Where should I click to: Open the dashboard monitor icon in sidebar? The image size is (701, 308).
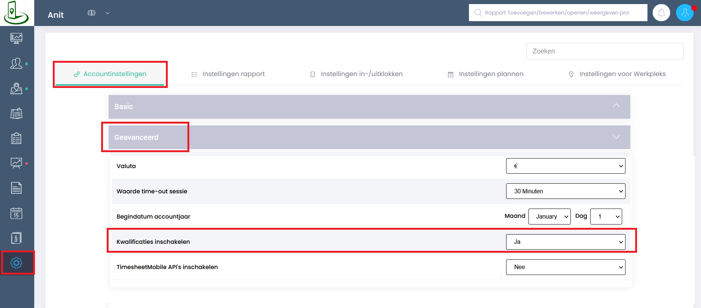tap(16, 38)
